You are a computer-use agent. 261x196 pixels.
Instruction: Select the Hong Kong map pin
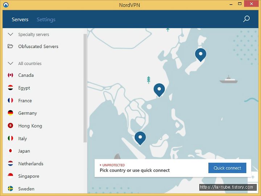[159, 90]
